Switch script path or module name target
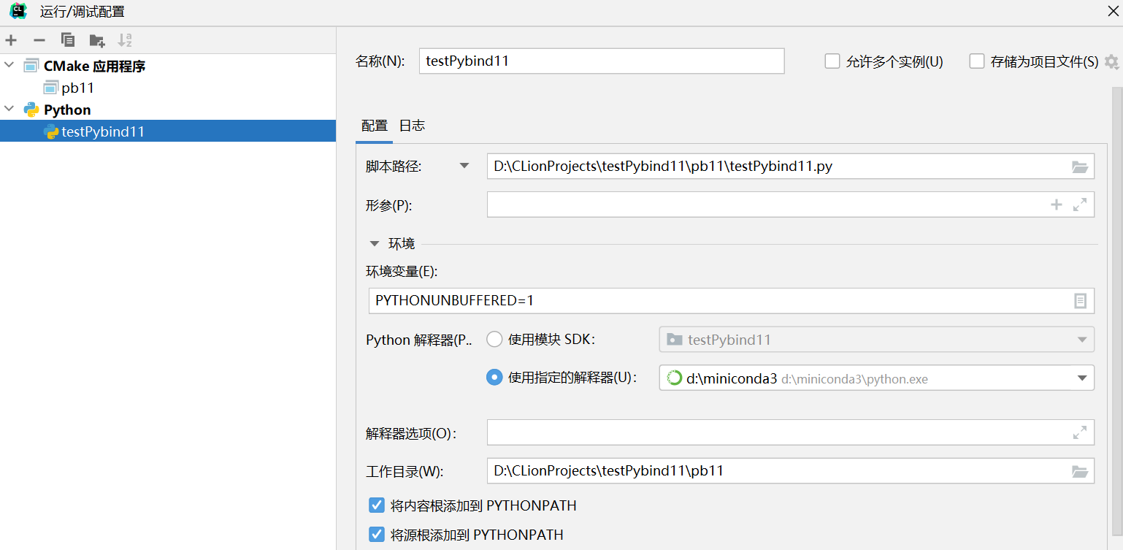 (464, 166)
